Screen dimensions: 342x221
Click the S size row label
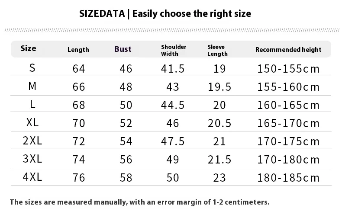click(32, 68)
